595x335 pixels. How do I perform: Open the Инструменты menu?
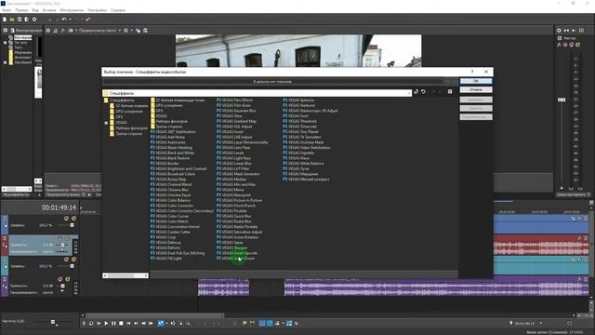coord(72,10)
